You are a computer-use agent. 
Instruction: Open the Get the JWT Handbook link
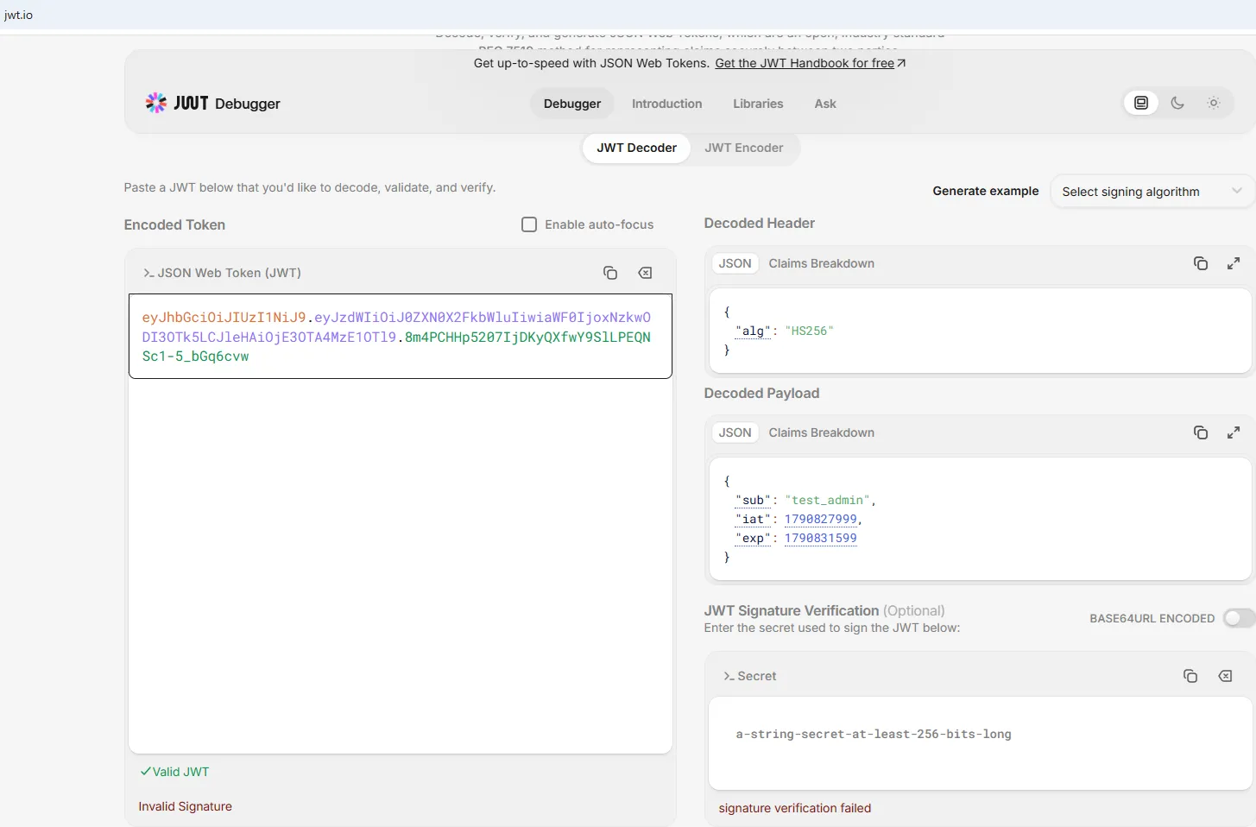point(811,63)
